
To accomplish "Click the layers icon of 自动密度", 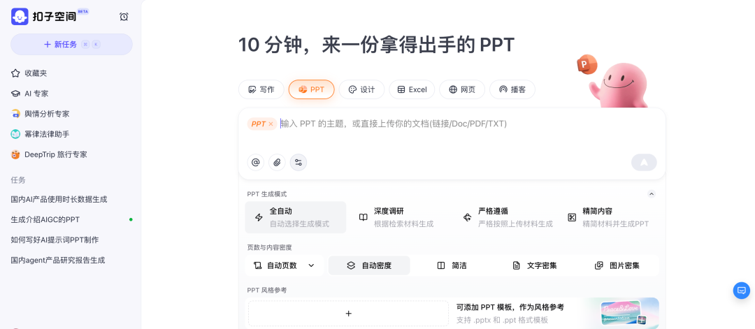I will [x=351, y=265].
